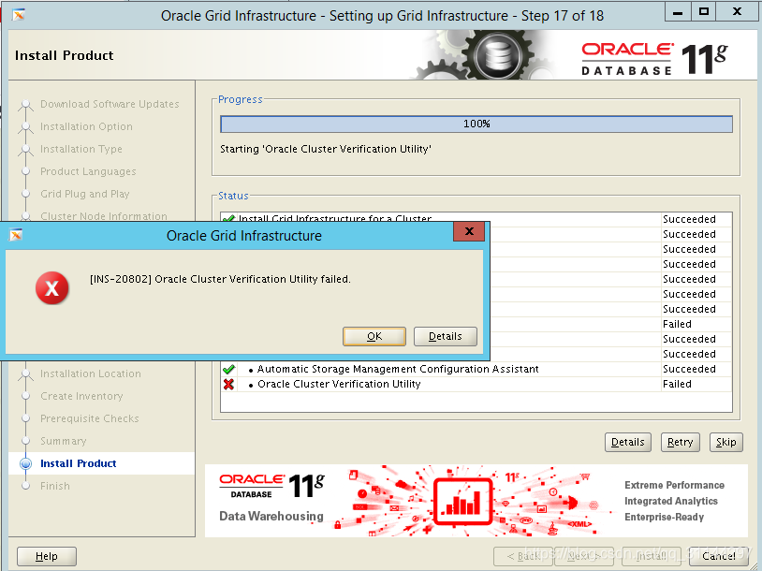Maximize the installer window

click(703, 12)
